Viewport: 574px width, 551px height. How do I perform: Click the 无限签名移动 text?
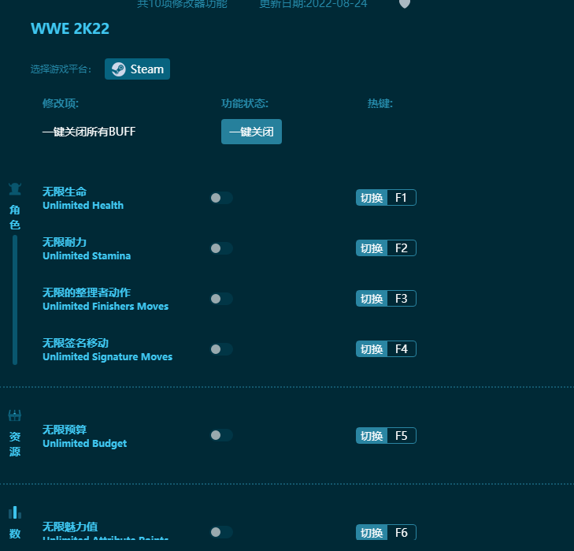(x=76, y=343)
